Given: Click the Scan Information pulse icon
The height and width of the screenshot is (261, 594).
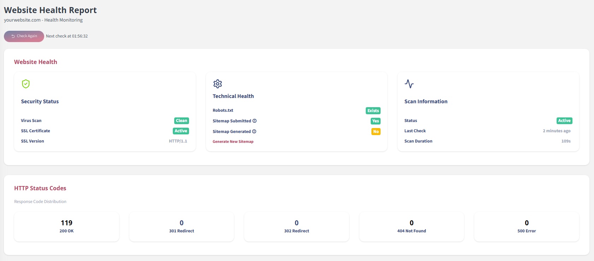Looking at the screenshot, I should tap(409, 84).
